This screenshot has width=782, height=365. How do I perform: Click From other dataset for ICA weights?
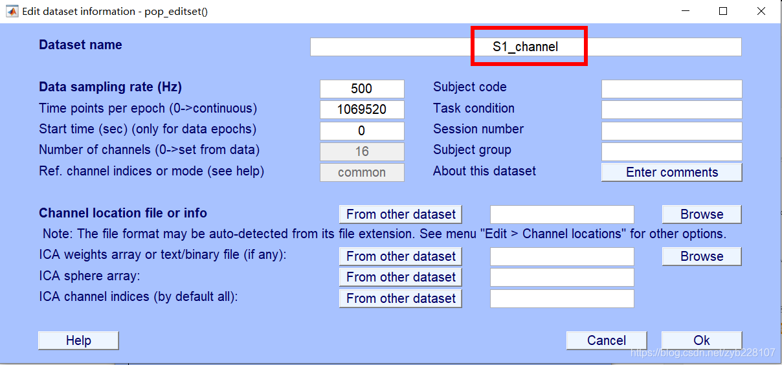[401, 256]
